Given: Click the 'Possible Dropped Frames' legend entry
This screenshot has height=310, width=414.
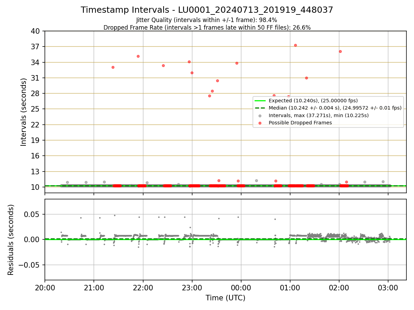Looking at the screenshot, I should [x=300, y=123].
